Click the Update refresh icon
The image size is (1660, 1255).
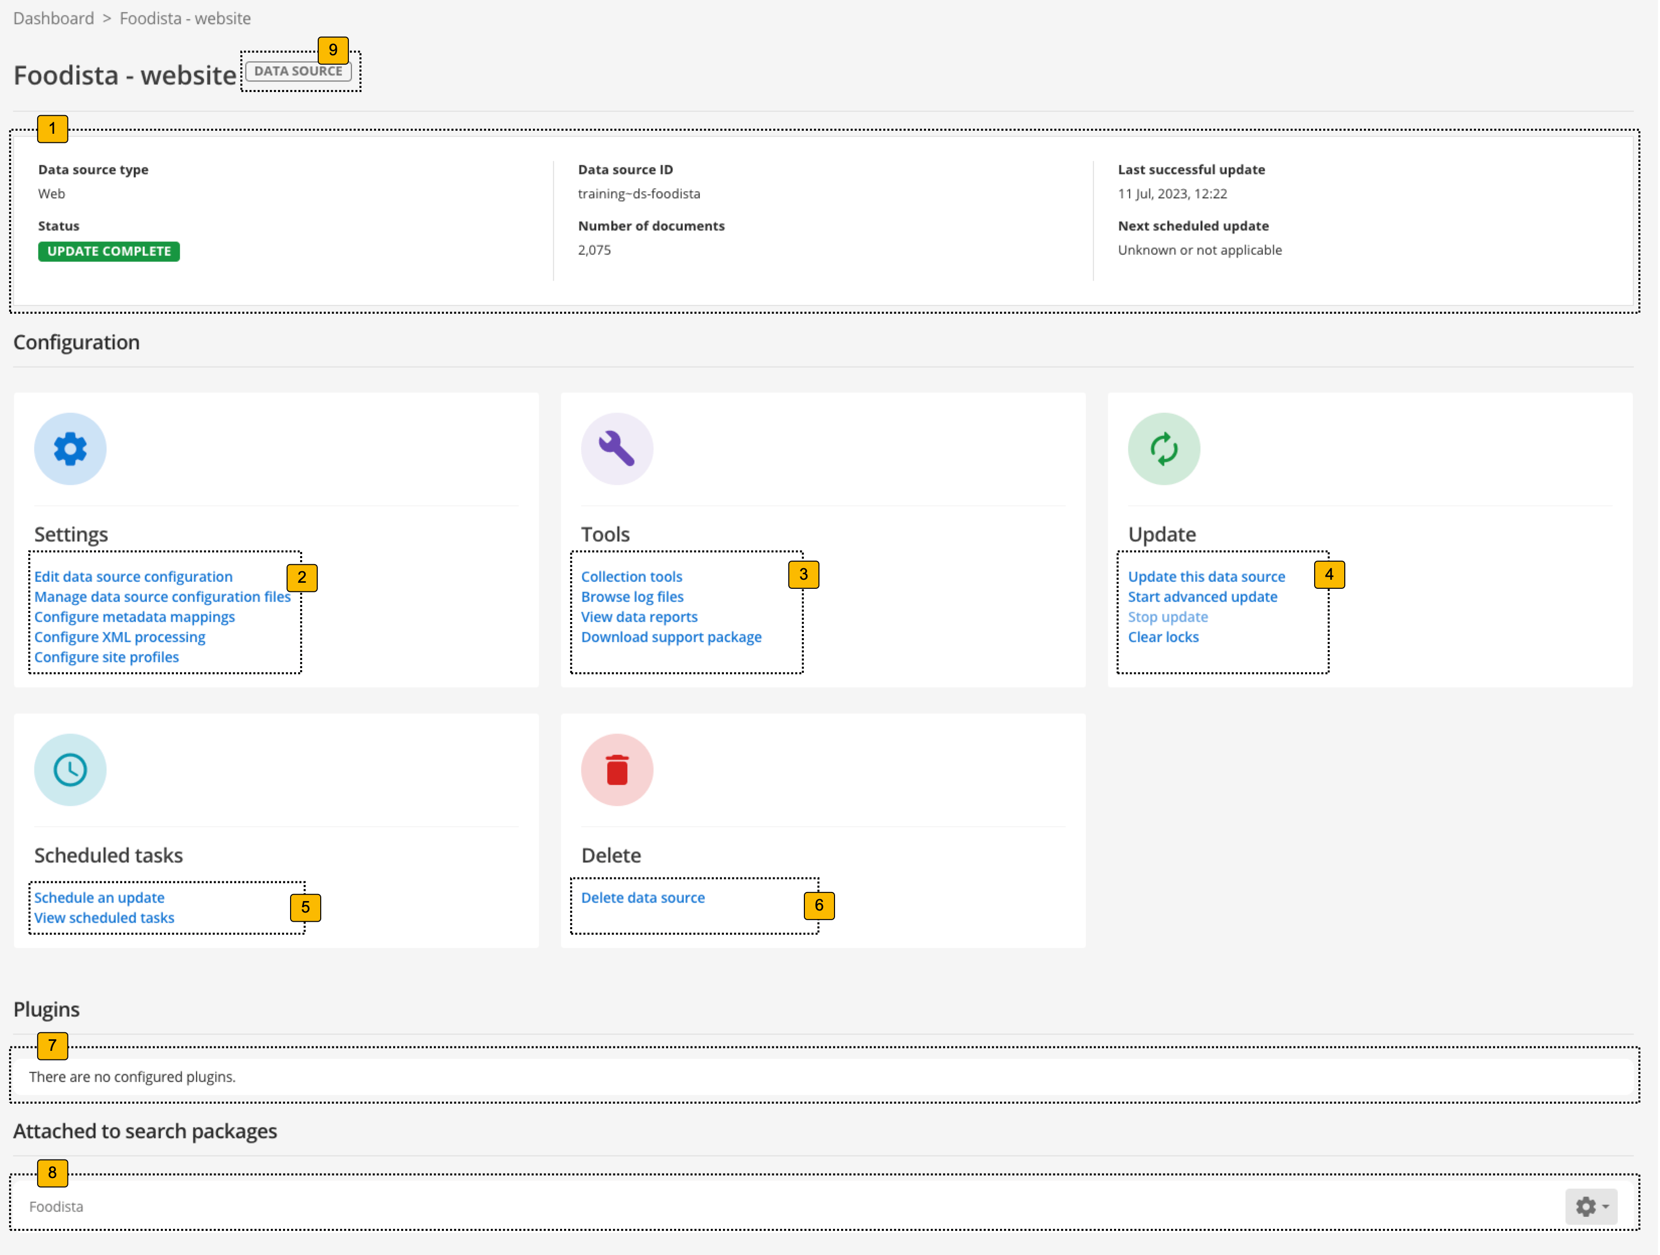click(1164, 448)
